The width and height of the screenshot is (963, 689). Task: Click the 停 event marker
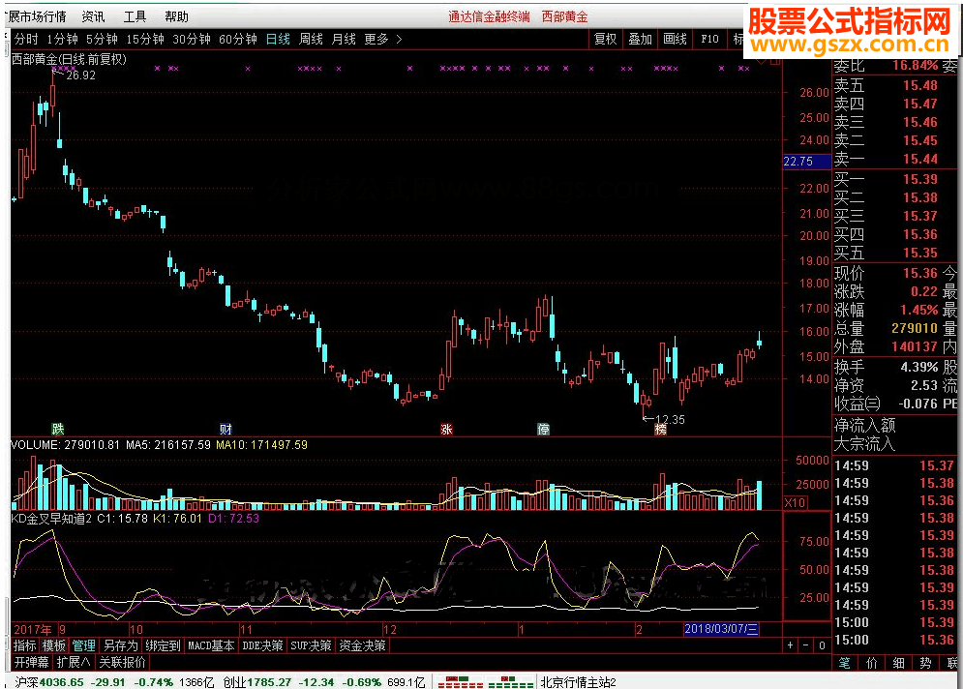coord(544,430)
